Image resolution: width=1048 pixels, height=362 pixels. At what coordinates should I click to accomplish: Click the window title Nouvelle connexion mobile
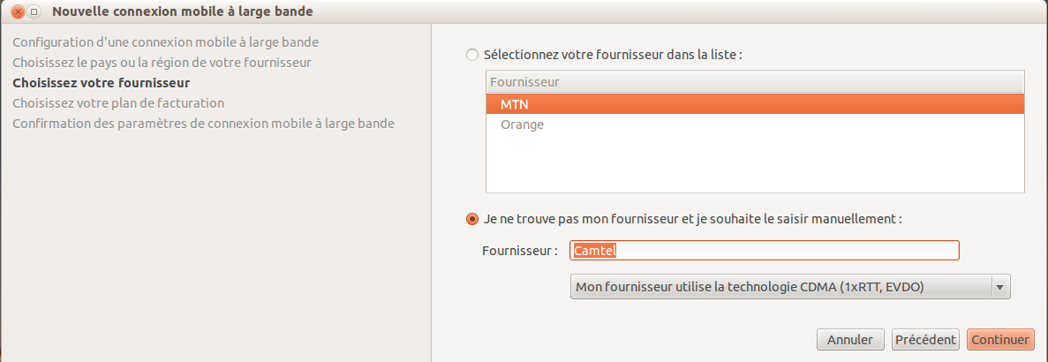click(183, 12)
